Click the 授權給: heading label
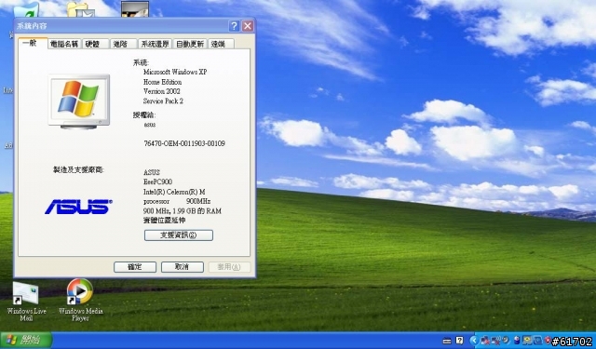This screenshot has height=349, width=596. pos(144,115)
